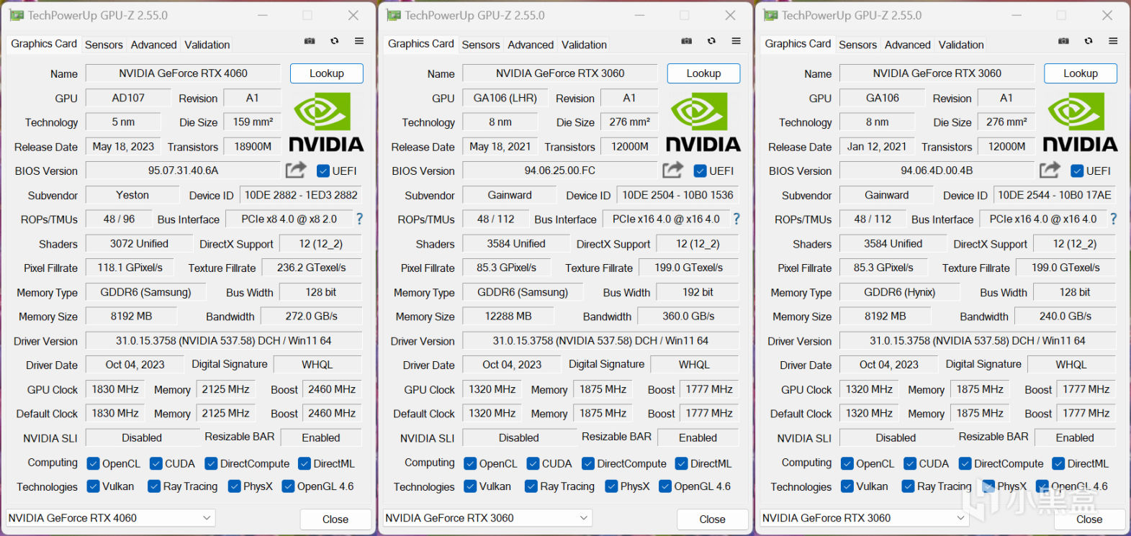Toggle OpenGL 4.6 checkbox in GA106 (LHR) window
The image size is (1131, 536).
(x=665, y=486)
